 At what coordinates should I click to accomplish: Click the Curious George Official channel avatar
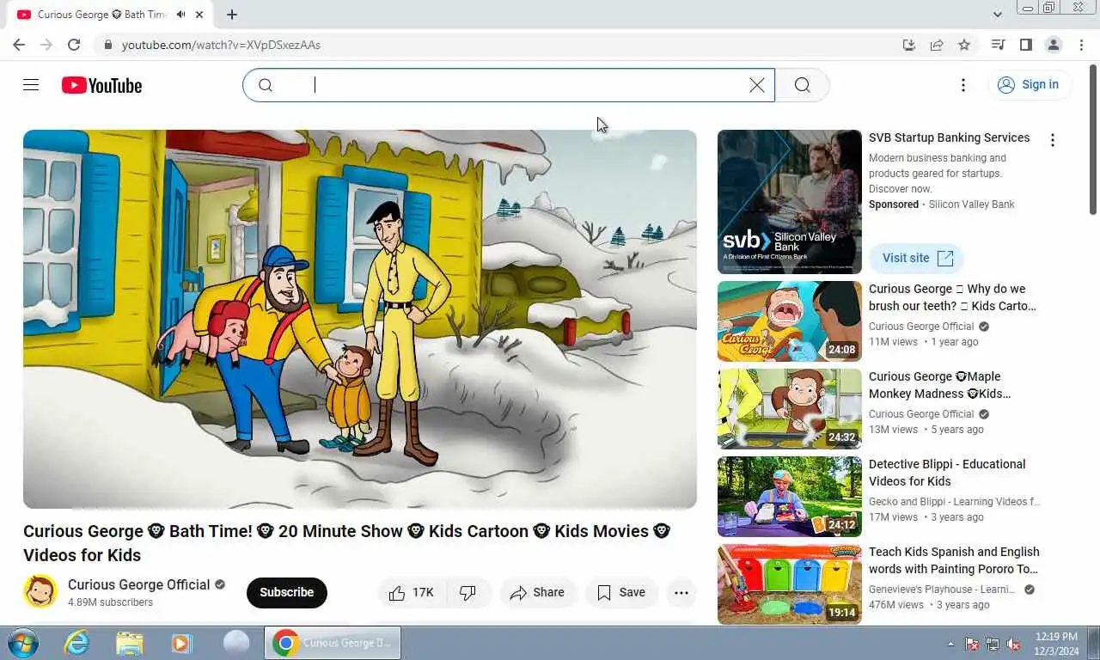(x=40, y=592)
